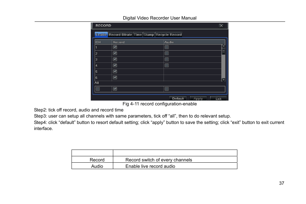The image size is (306, 204).
Task: Click the channel list scrollbar thumb
Action: click(x=224, y=52)
